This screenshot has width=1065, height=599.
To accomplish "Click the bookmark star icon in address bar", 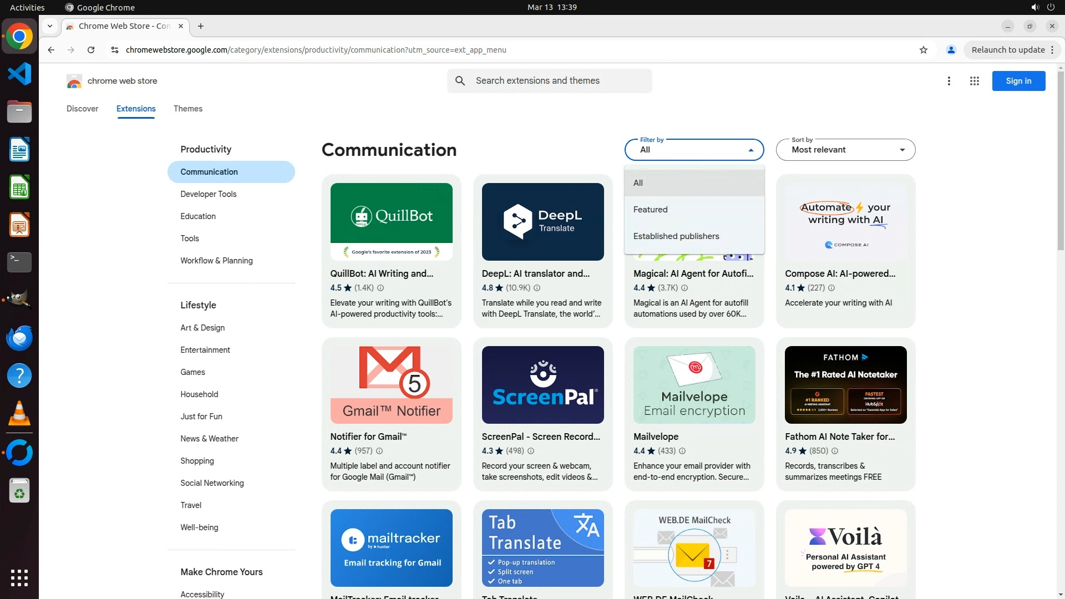I will tap(924, 50).
